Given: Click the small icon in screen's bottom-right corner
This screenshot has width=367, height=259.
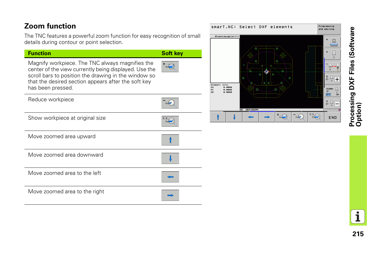Looking at the screenshot, I should click(339, 110).
